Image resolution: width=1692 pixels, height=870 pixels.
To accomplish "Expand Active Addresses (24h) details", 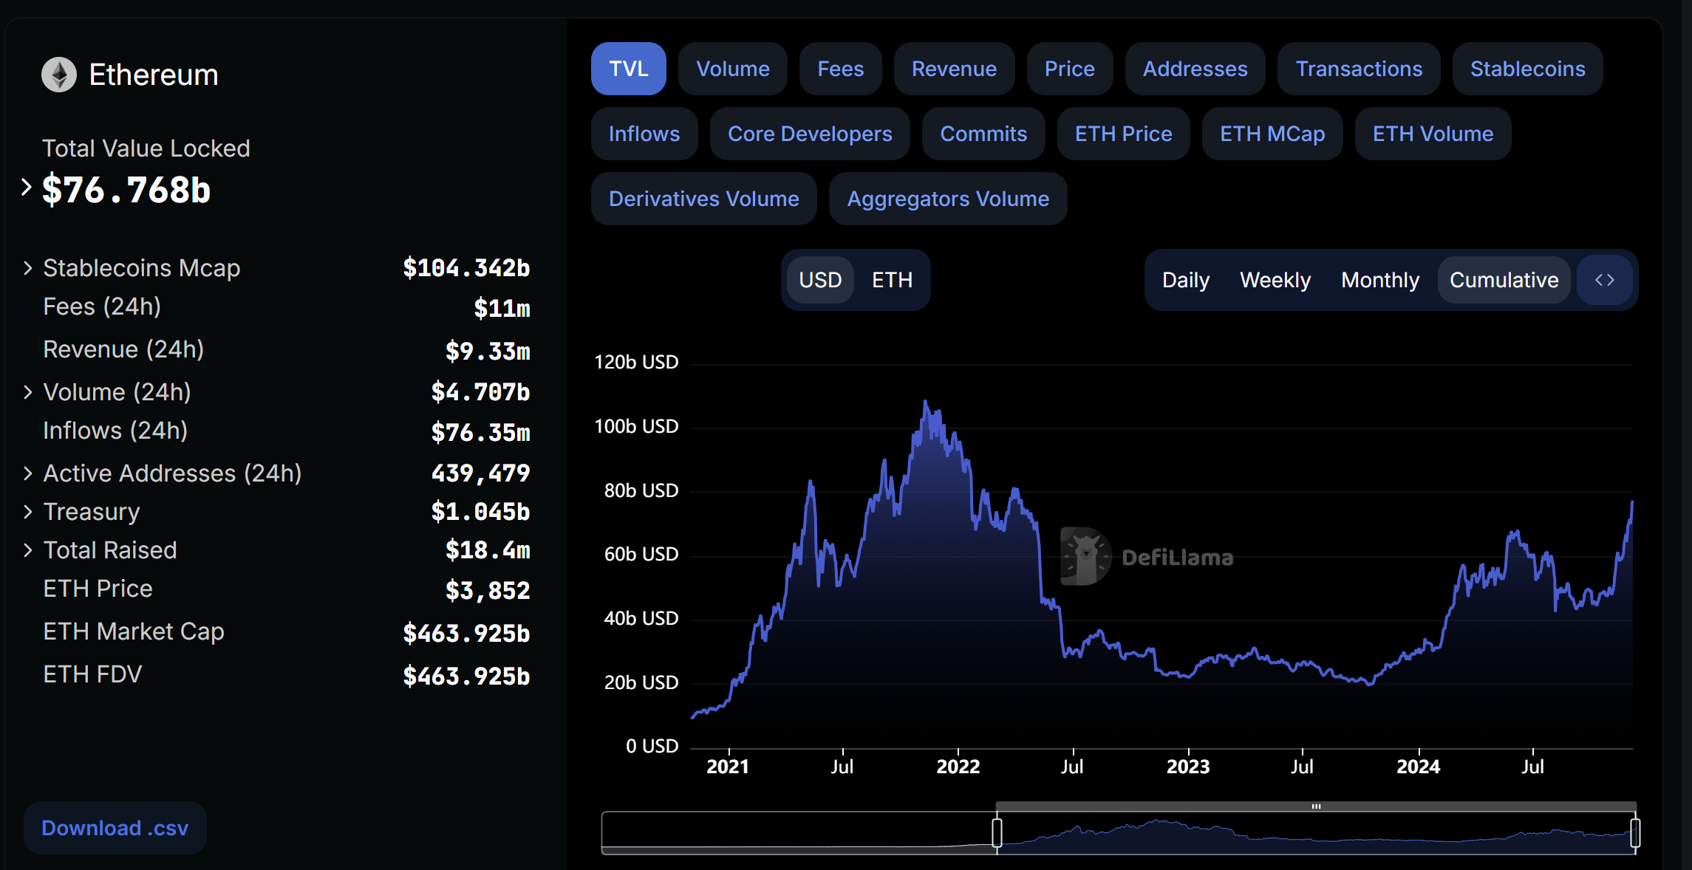I will tap(27, 473).
